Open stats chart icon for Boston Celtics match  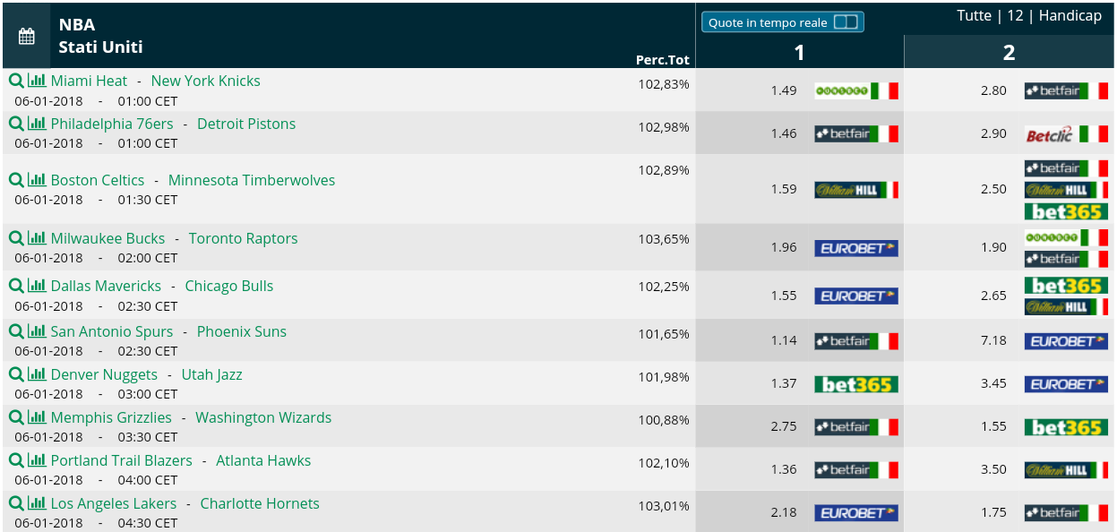(x=37, y=179)
